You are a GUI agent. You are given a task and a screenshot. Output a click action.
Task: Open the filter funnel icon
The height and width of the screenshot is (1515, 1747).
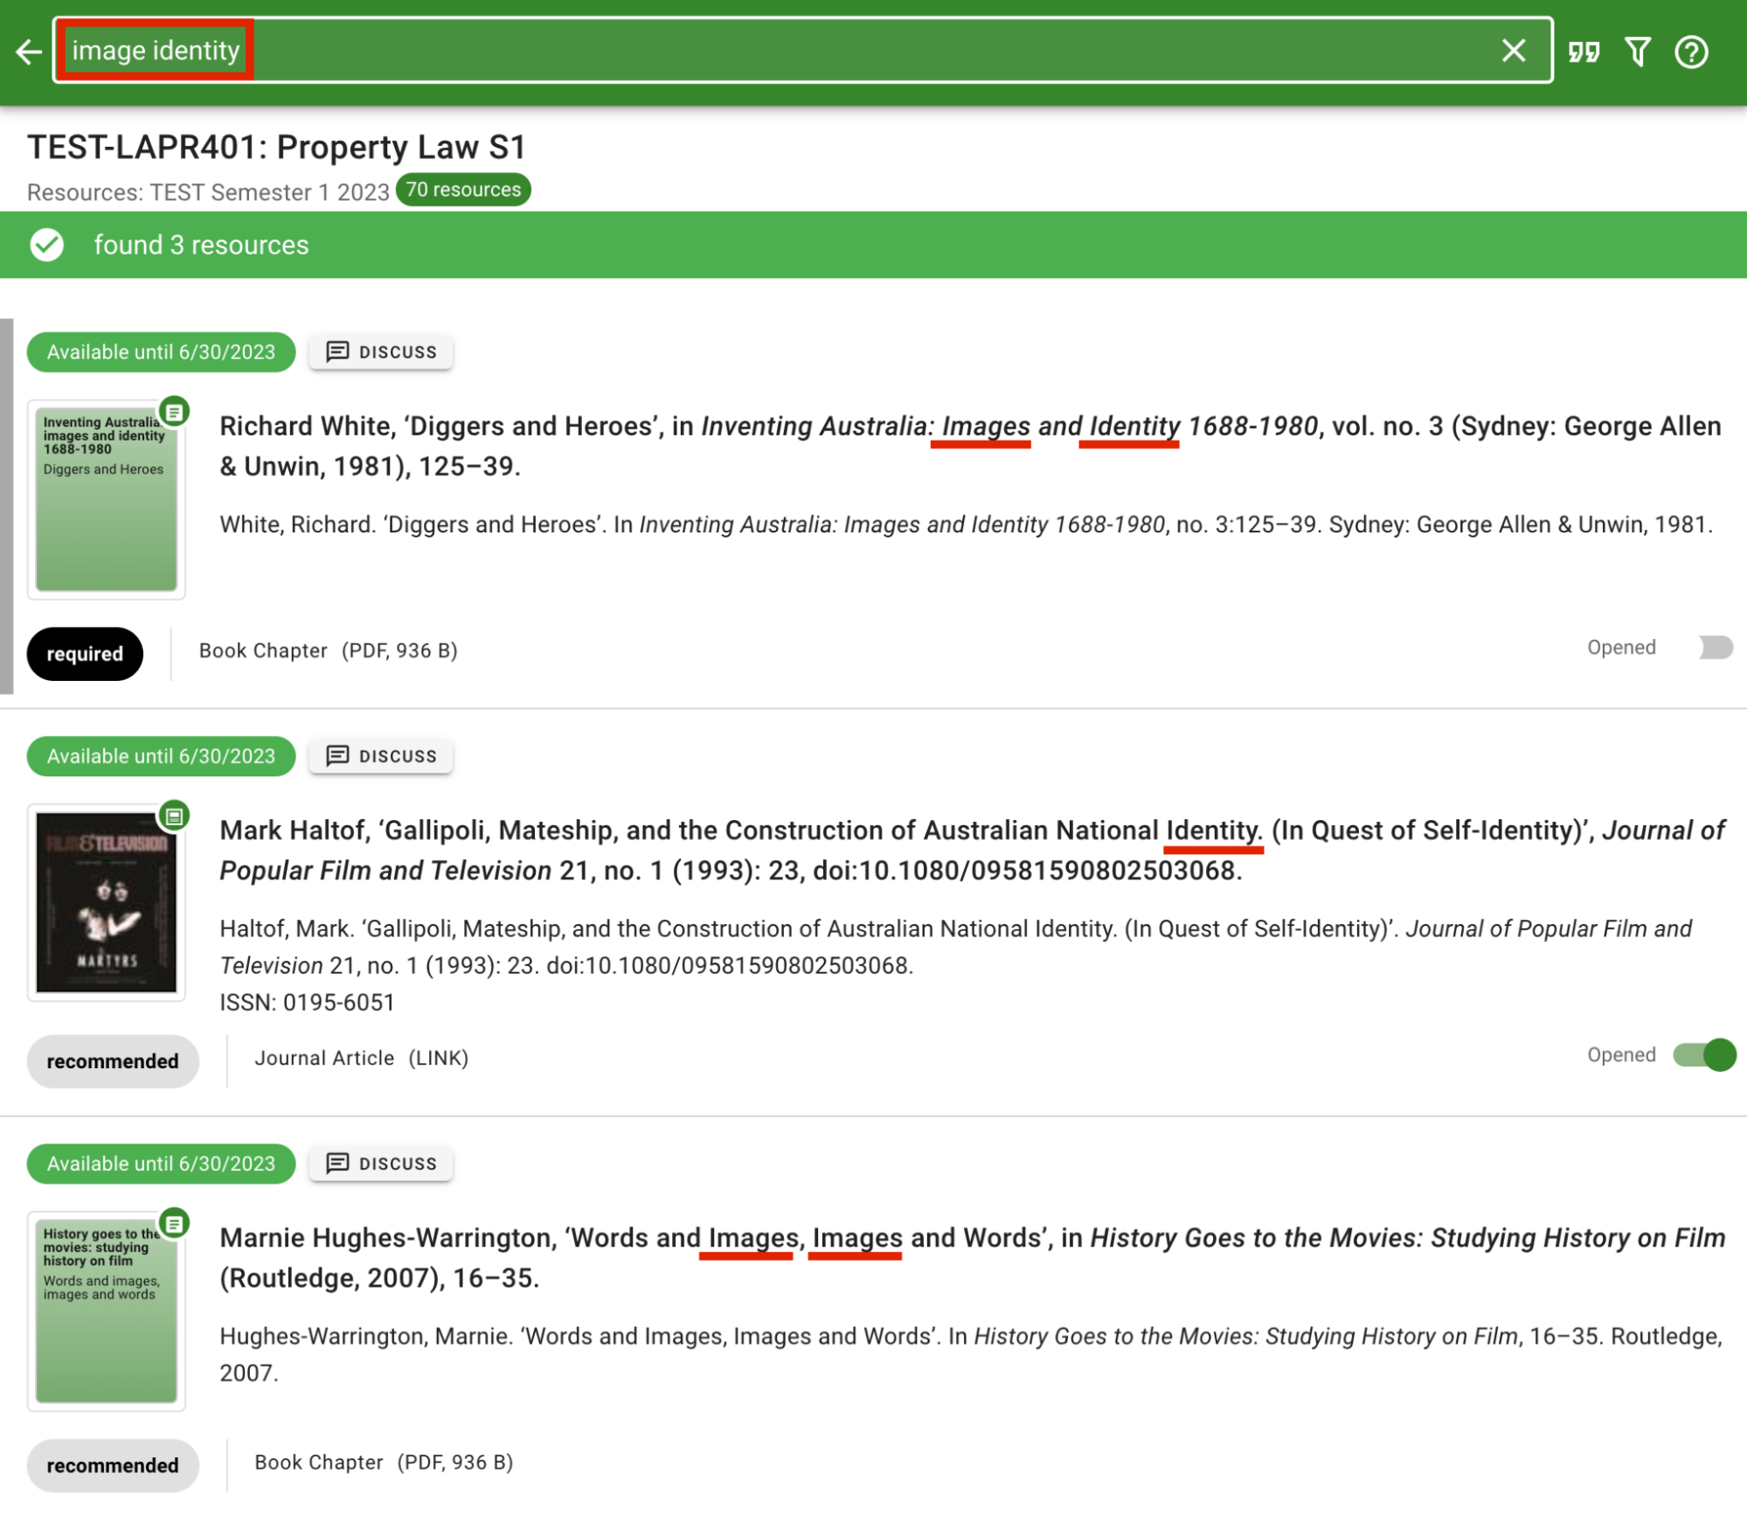1637,52
